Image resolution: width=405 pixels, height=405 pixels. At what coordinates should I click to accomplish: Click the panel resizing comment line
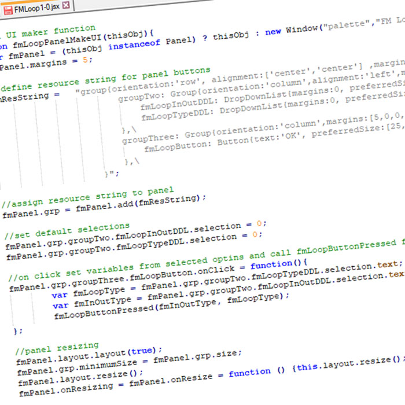pyautogui.click(x=57, y=349)
